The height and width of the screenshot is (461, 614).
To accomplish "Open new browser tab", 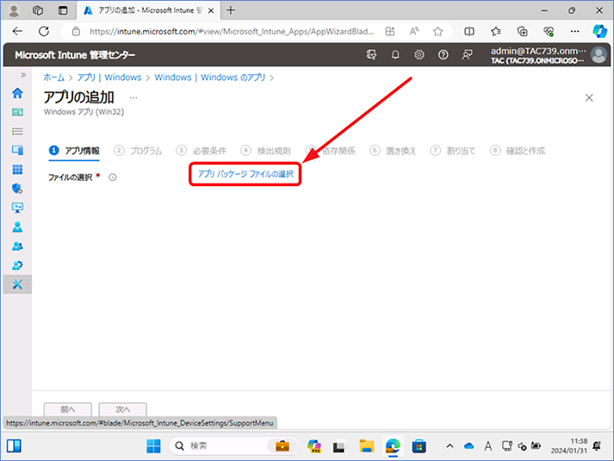I will click(231, 10).
